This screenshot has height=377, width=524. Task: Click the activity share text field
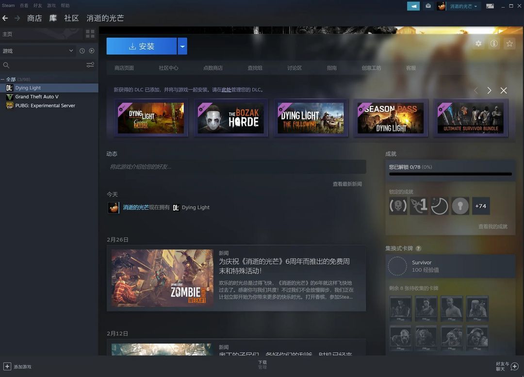236,166
